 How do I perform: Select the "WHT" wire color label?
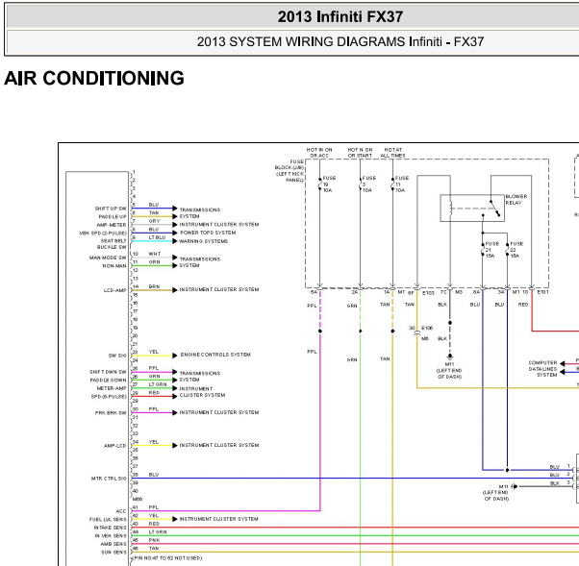pos(155,254)
